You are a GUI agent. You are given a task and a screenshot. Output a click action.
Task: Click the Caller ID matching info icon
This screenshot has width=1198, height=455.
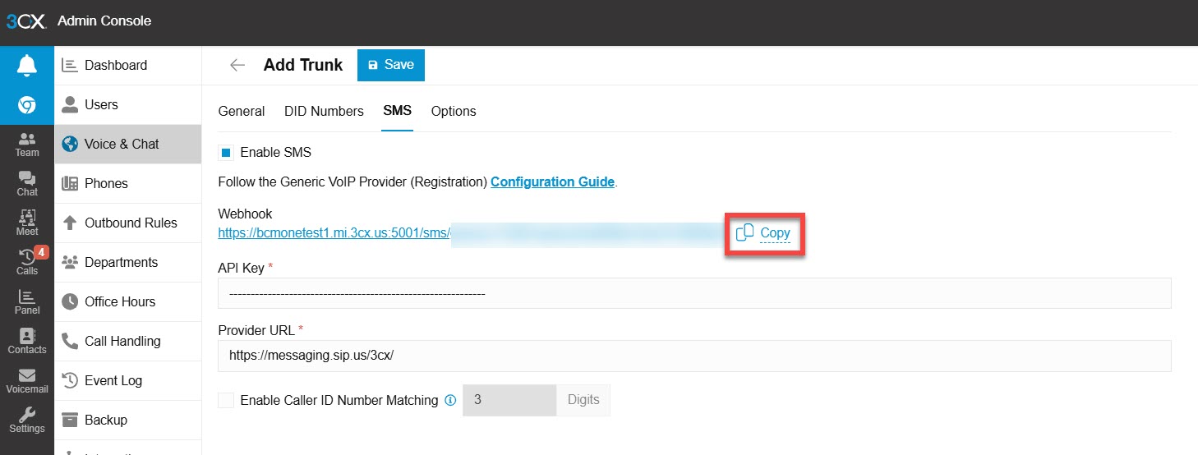click(x=450, y=401)
